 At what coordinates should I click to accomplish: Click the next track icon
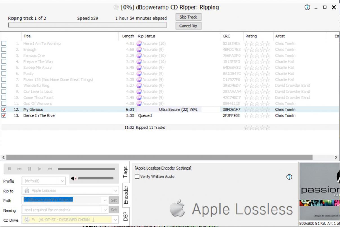[x=50, y=169]
